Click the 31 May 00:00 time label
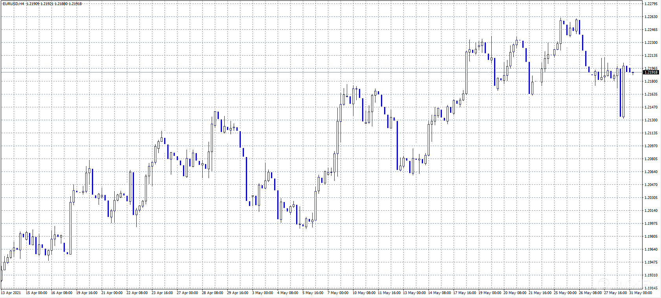Screen dimensions: 661x298 pyautogui.click(x=641, y=293)
